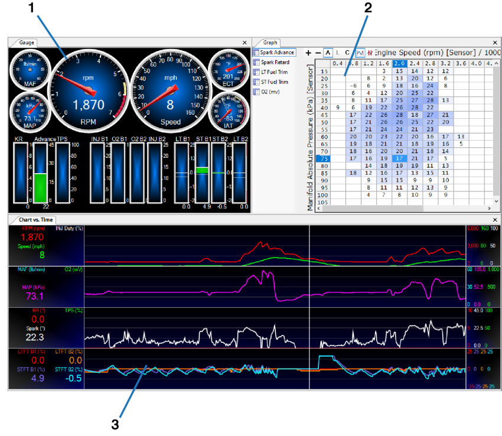Click the O2 B2 bar gauge

(137, 173)
